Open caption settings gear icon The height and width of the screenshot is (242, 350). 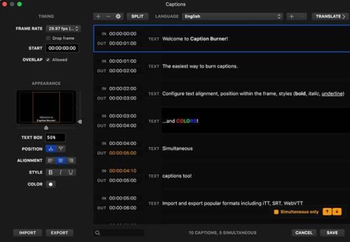(118, 16)
